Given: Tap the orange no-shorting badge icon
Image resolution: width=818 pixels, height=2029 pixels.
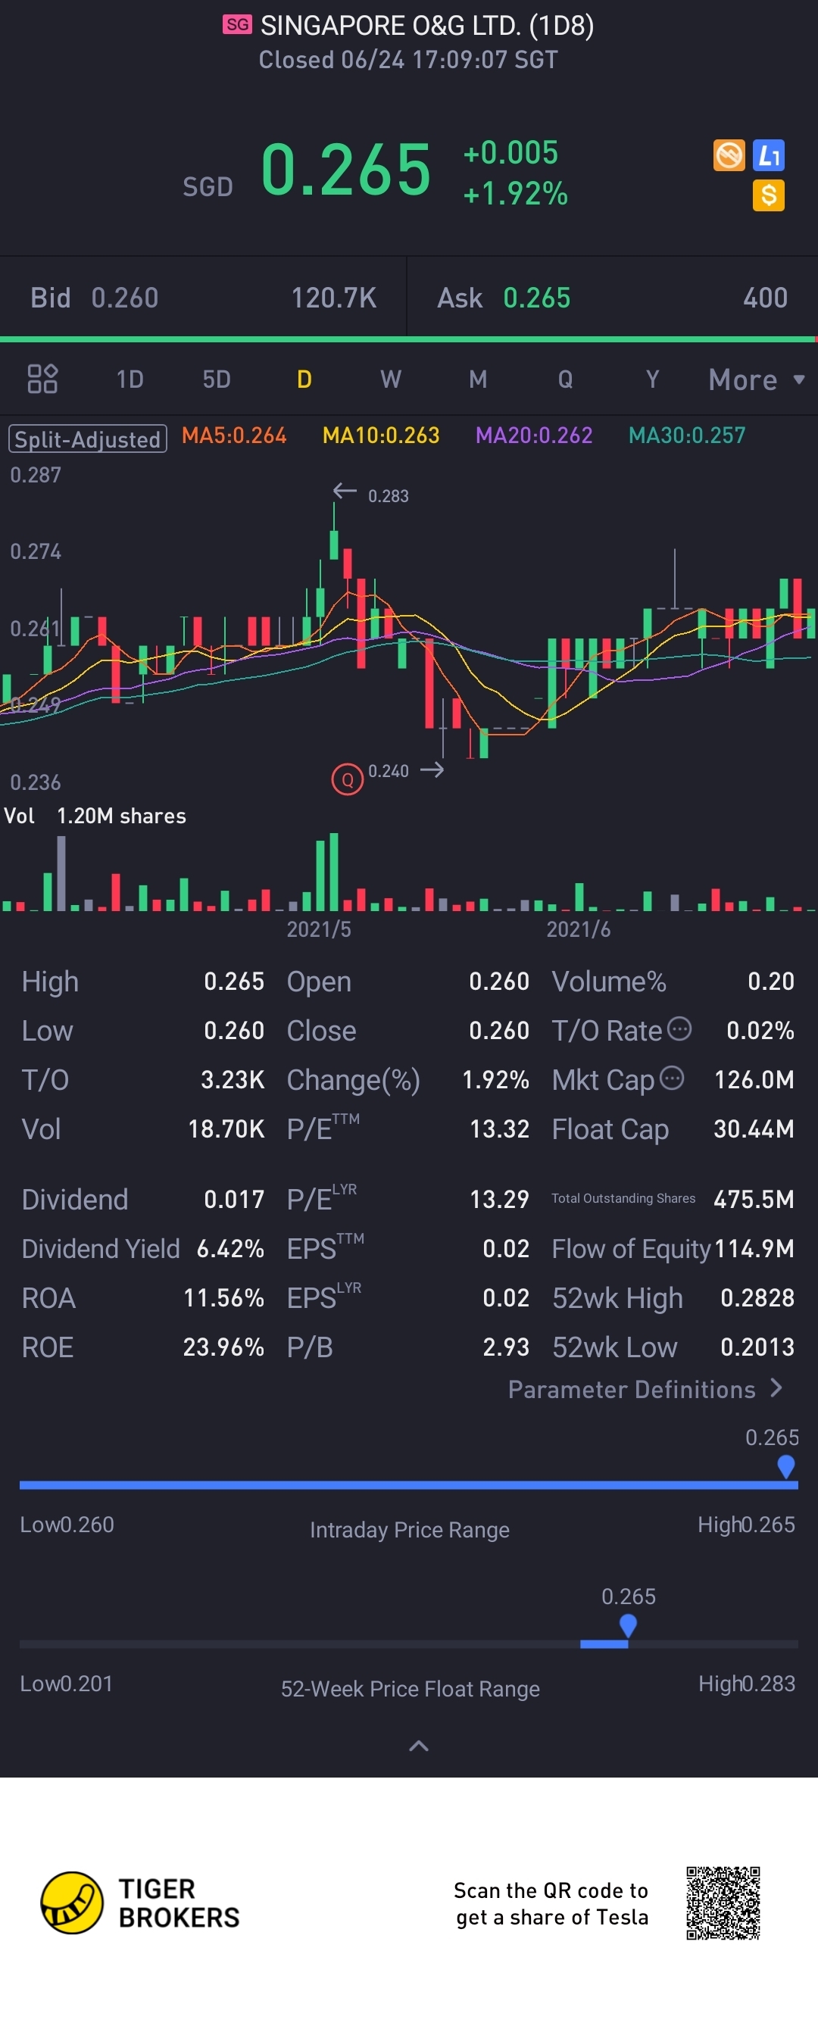Looking at the screenshot, I should tap(729, 155).
